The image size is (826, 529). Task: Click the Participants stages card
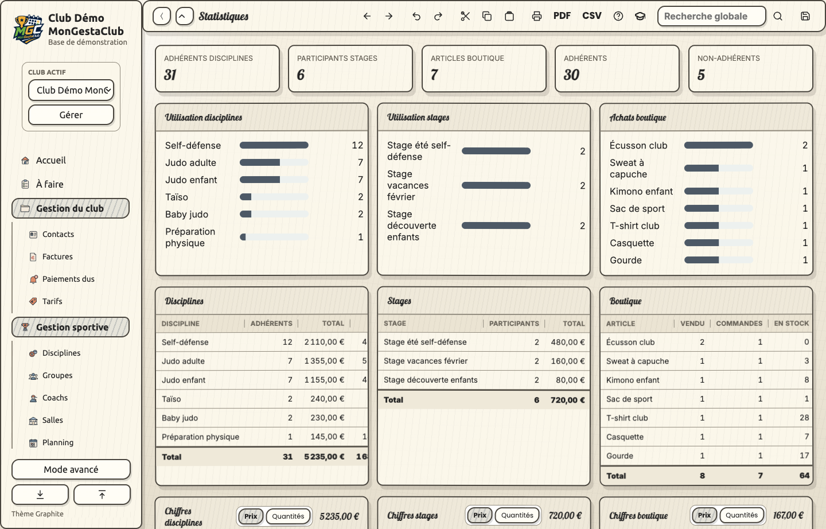click(350, 68)
